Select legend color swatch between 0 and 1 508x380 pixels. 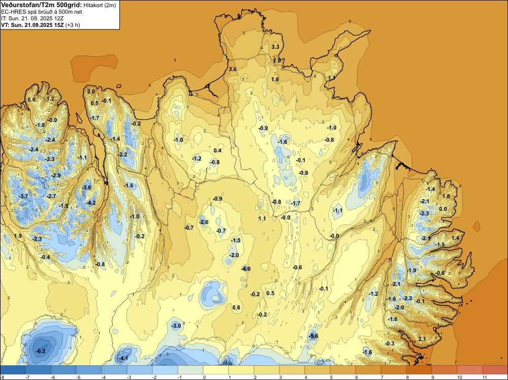pyautogui.click(x=216, y=370)
